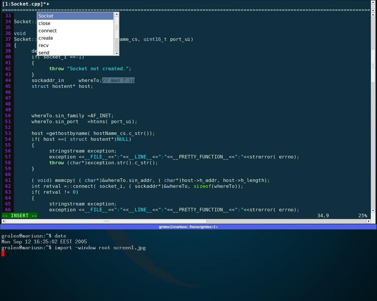This screenshot has width=377, height=301.
Task: Pick the "send" completion entry
Action: click(75, 53)
